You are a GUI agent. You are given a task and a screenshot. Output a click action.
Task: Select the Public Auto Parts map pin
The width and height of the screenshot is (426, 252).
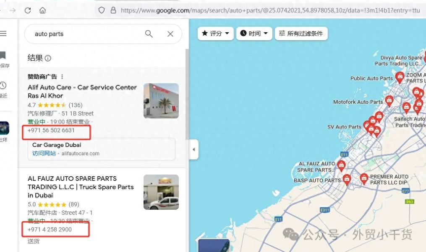[400, 77]
